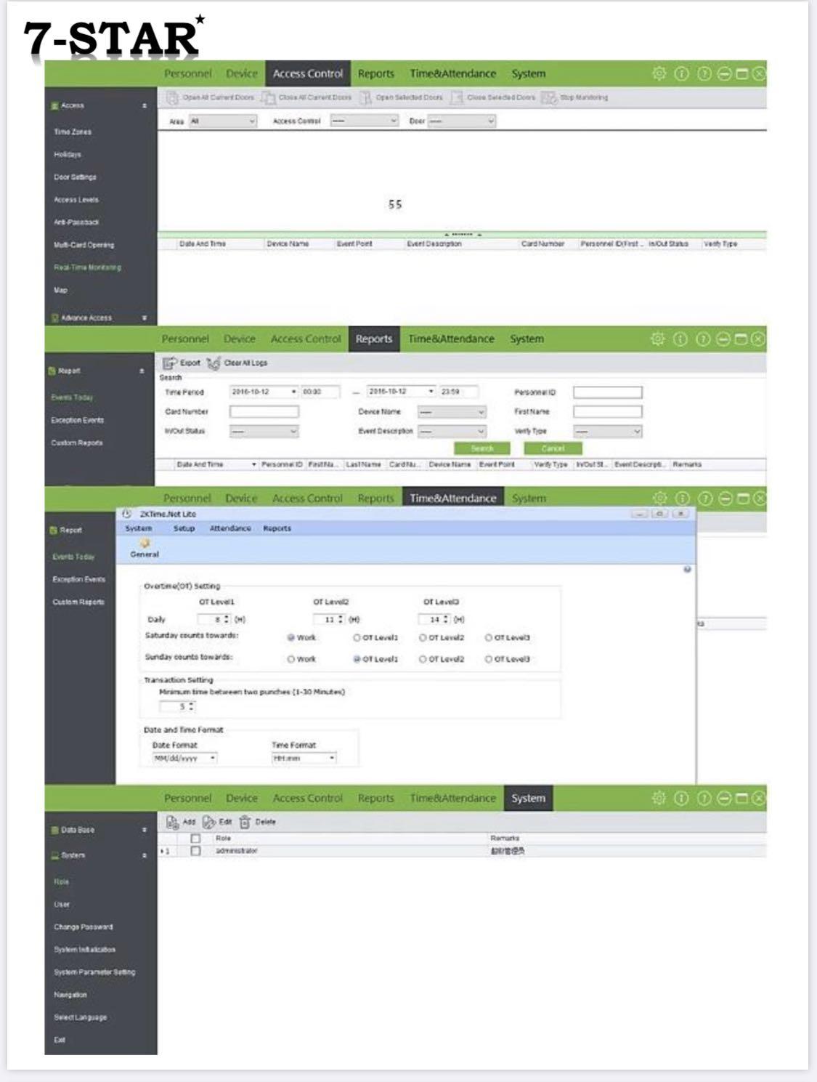Check the administrator role row checkbox
This screenshot has height=1082, width=817.
click(x=195, y=851)
